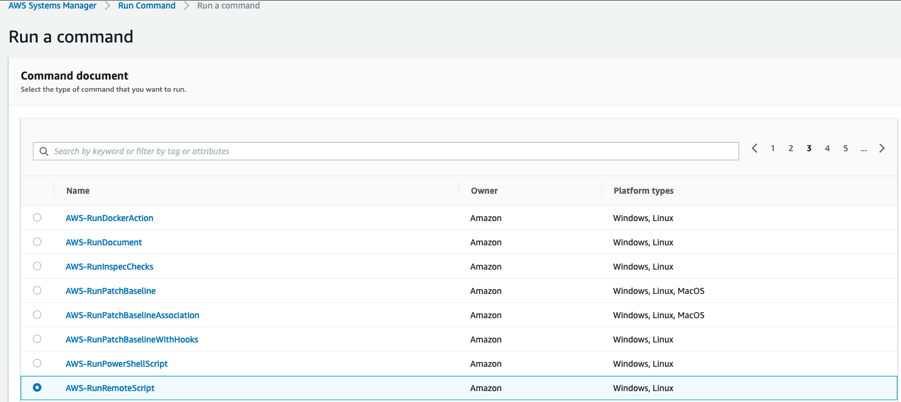Viewport: 901px width, 402px height.
Task: Click the Command document section heading
Action: (x=74, y=76)
